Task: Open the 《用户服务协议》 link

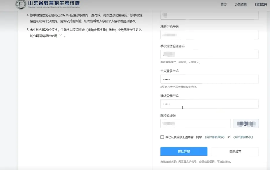Action: click(x=243, y=137)
